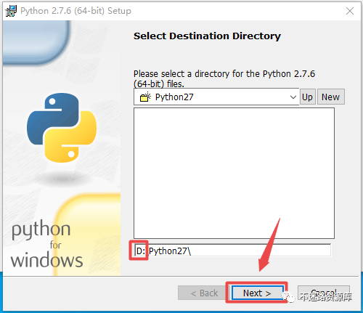Create a new folder with New button
Screen dimensions: 363x313
[x=331, y=97]
